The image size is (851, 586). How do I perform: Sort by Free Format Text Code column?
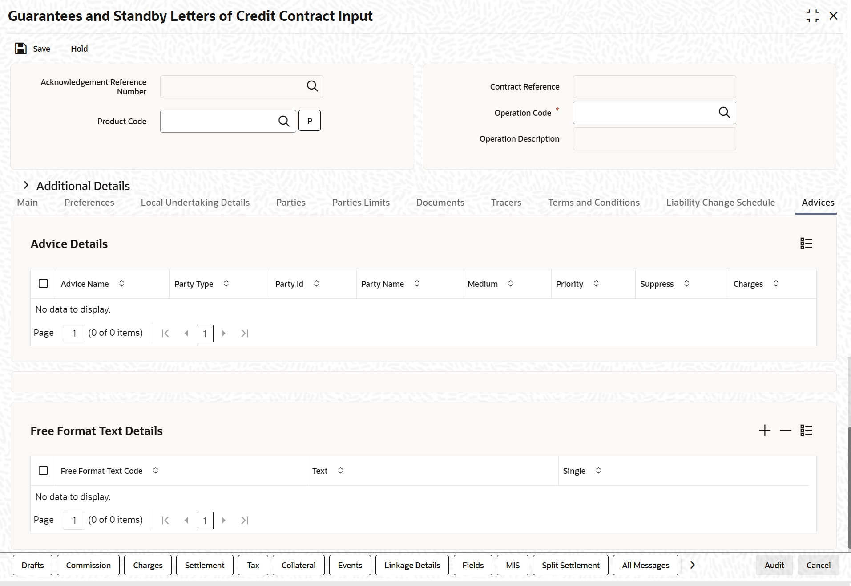click(156, 471)
